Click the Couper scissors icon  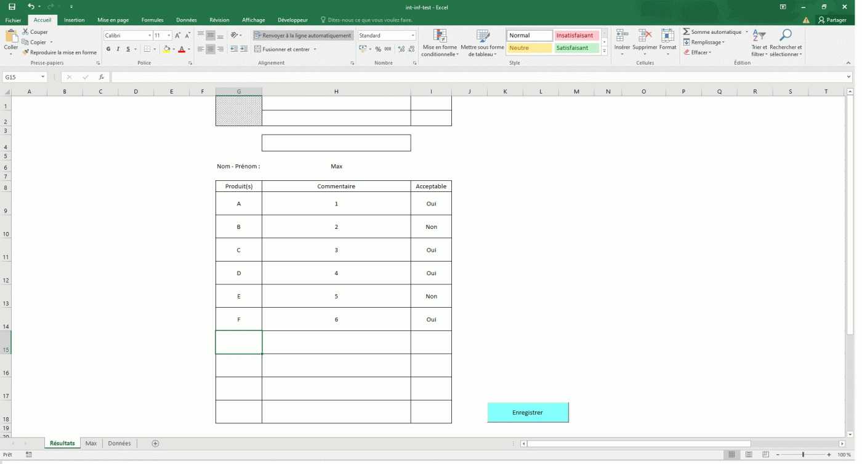pos(25,32)
